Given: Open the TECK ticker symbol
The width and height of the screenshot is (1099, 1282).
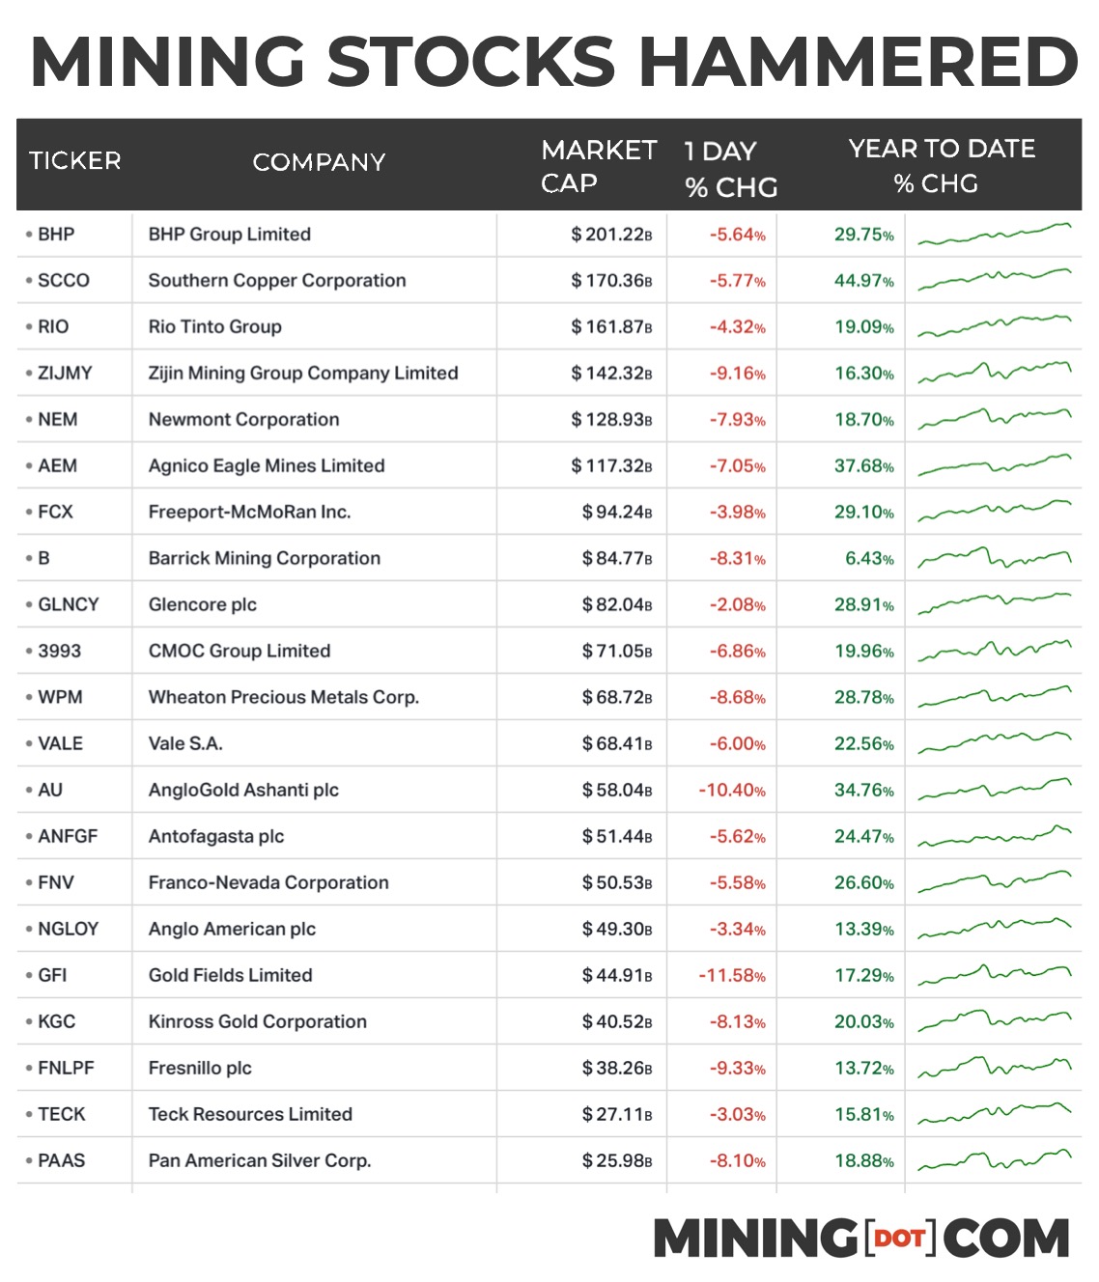Looking at the screenshot, I should (x=62, y=1114).
